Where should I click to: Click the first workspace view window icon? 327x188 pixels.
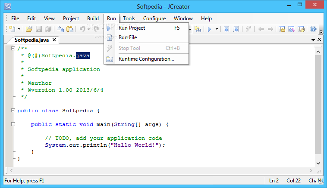[282, 29]
